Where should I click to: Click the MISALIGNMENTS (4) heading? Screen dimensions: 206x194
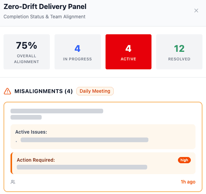[44, 91]
